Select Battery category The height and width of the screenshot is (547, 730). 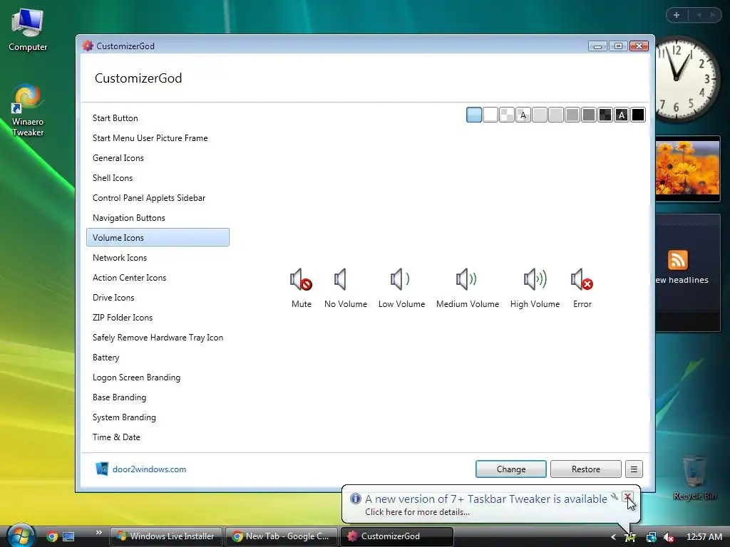pyautogui.click(x=158, y=358)
